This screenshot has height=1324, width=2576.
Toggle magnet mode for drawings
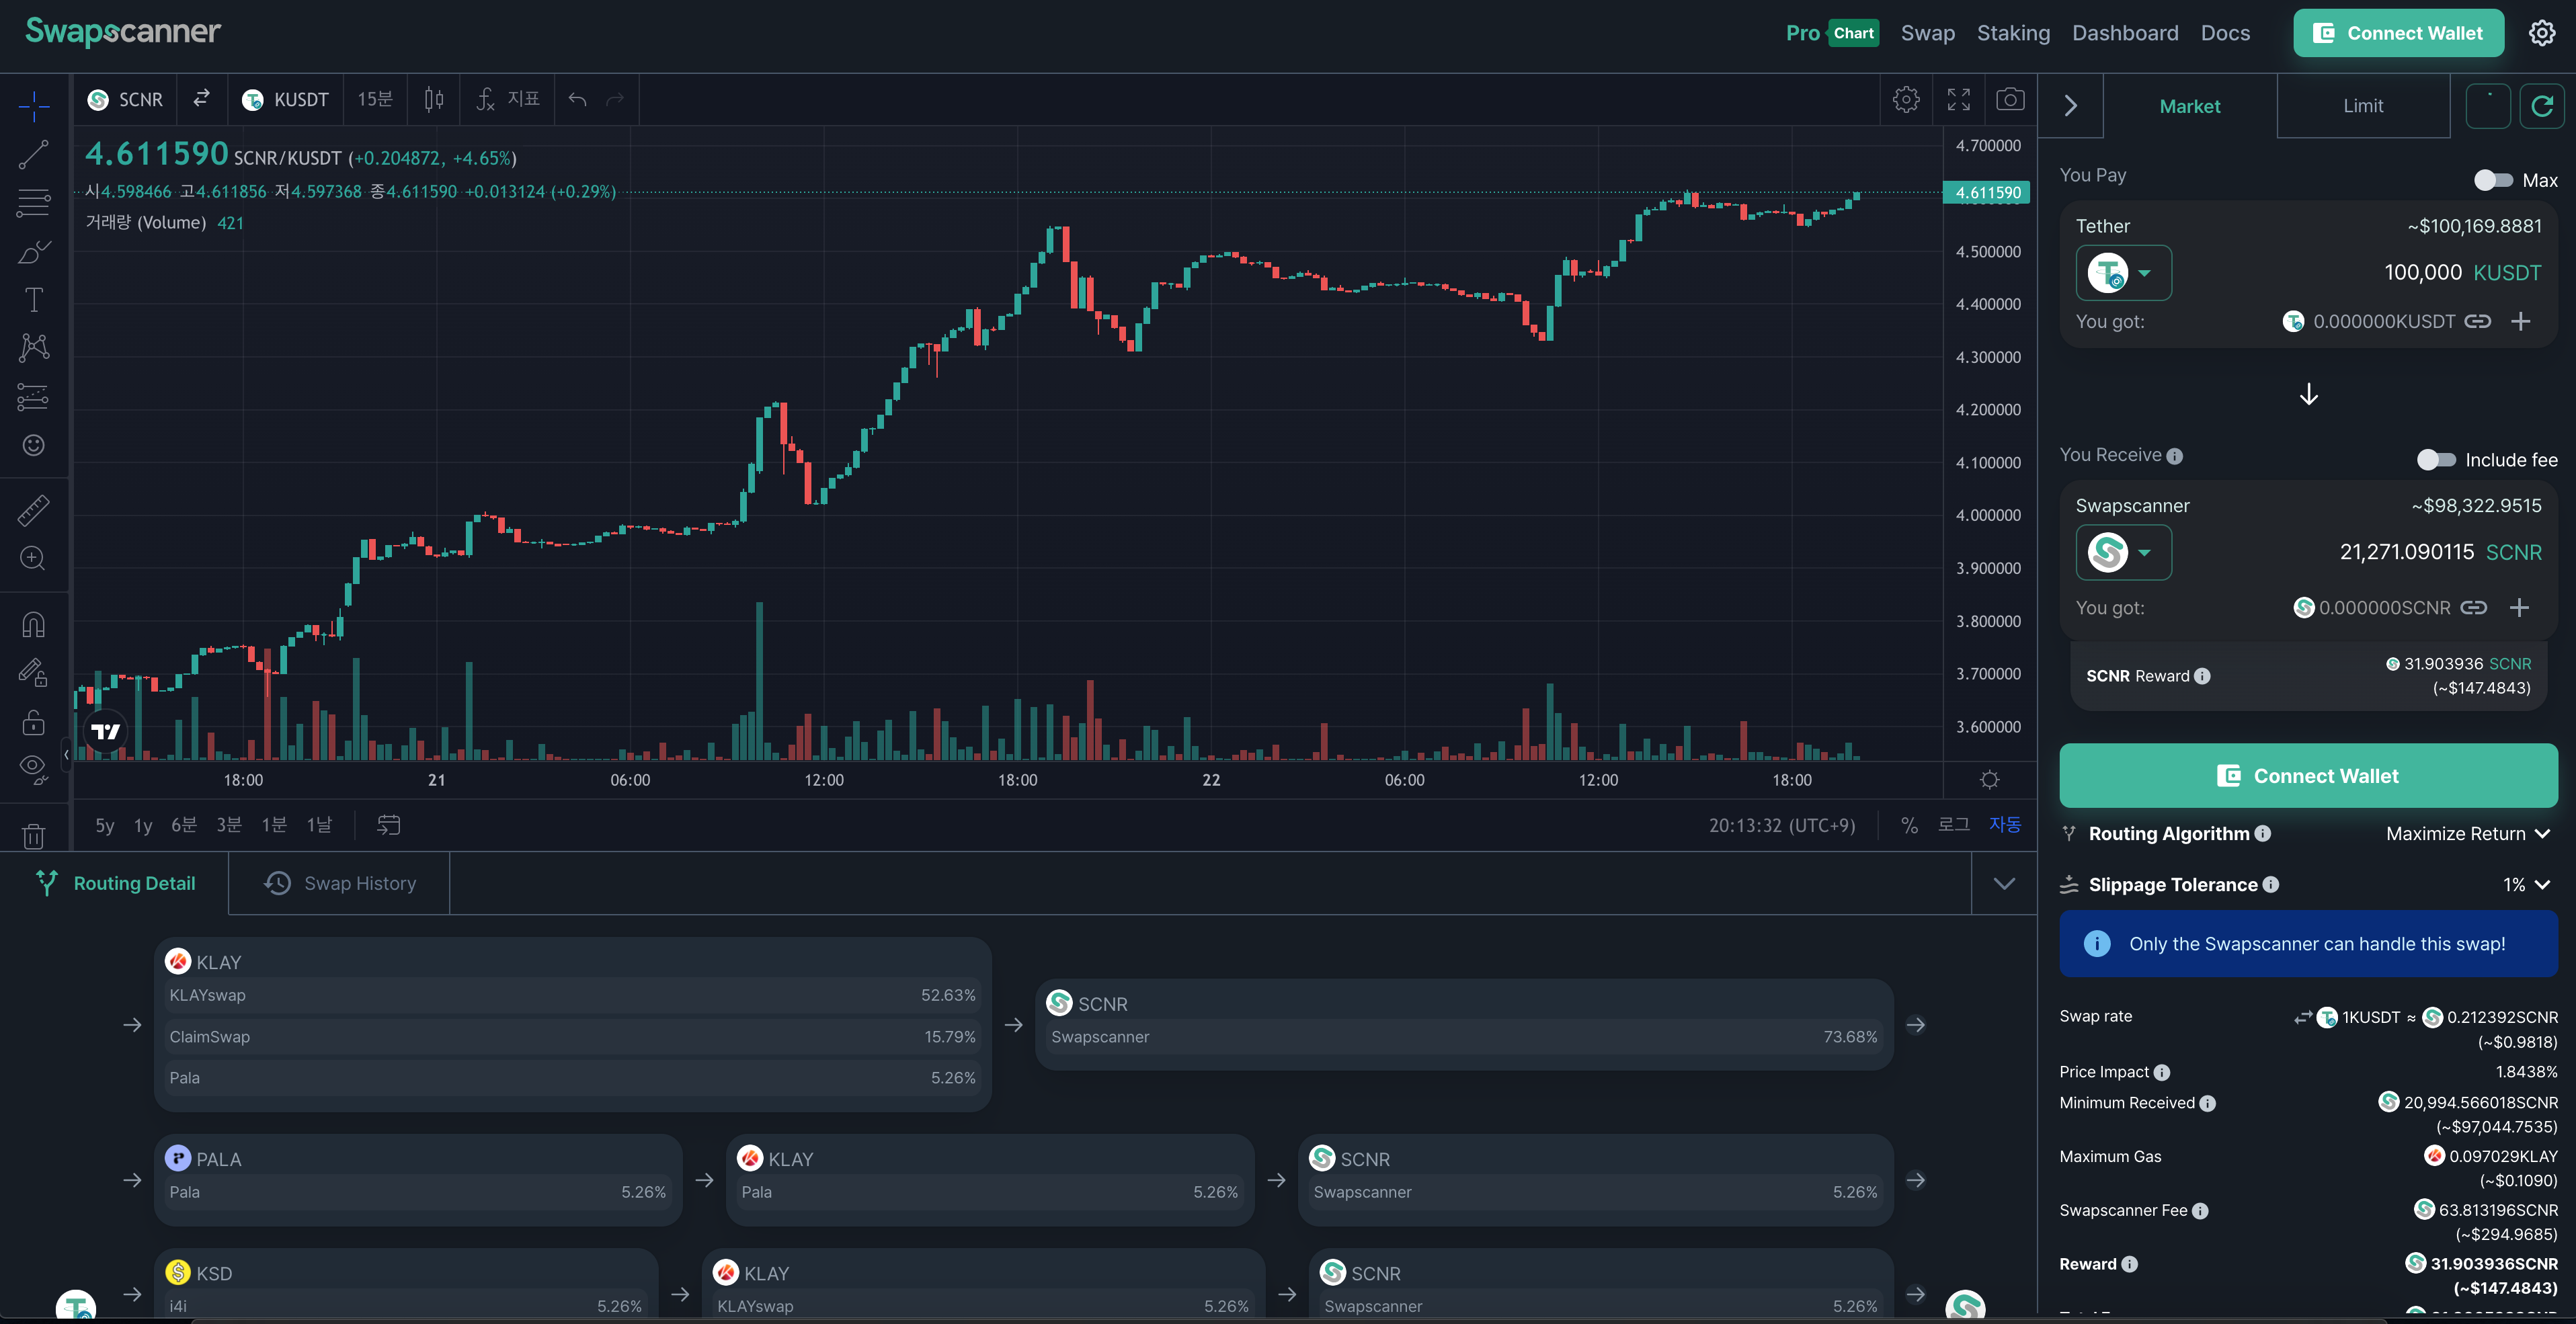pos(34,625)
